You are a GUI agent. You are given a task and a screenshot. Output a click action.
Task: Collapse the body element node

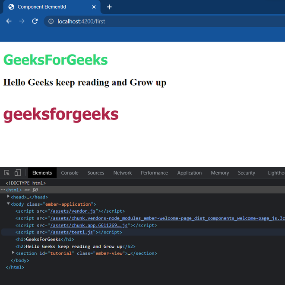click(x=8, y=204)
